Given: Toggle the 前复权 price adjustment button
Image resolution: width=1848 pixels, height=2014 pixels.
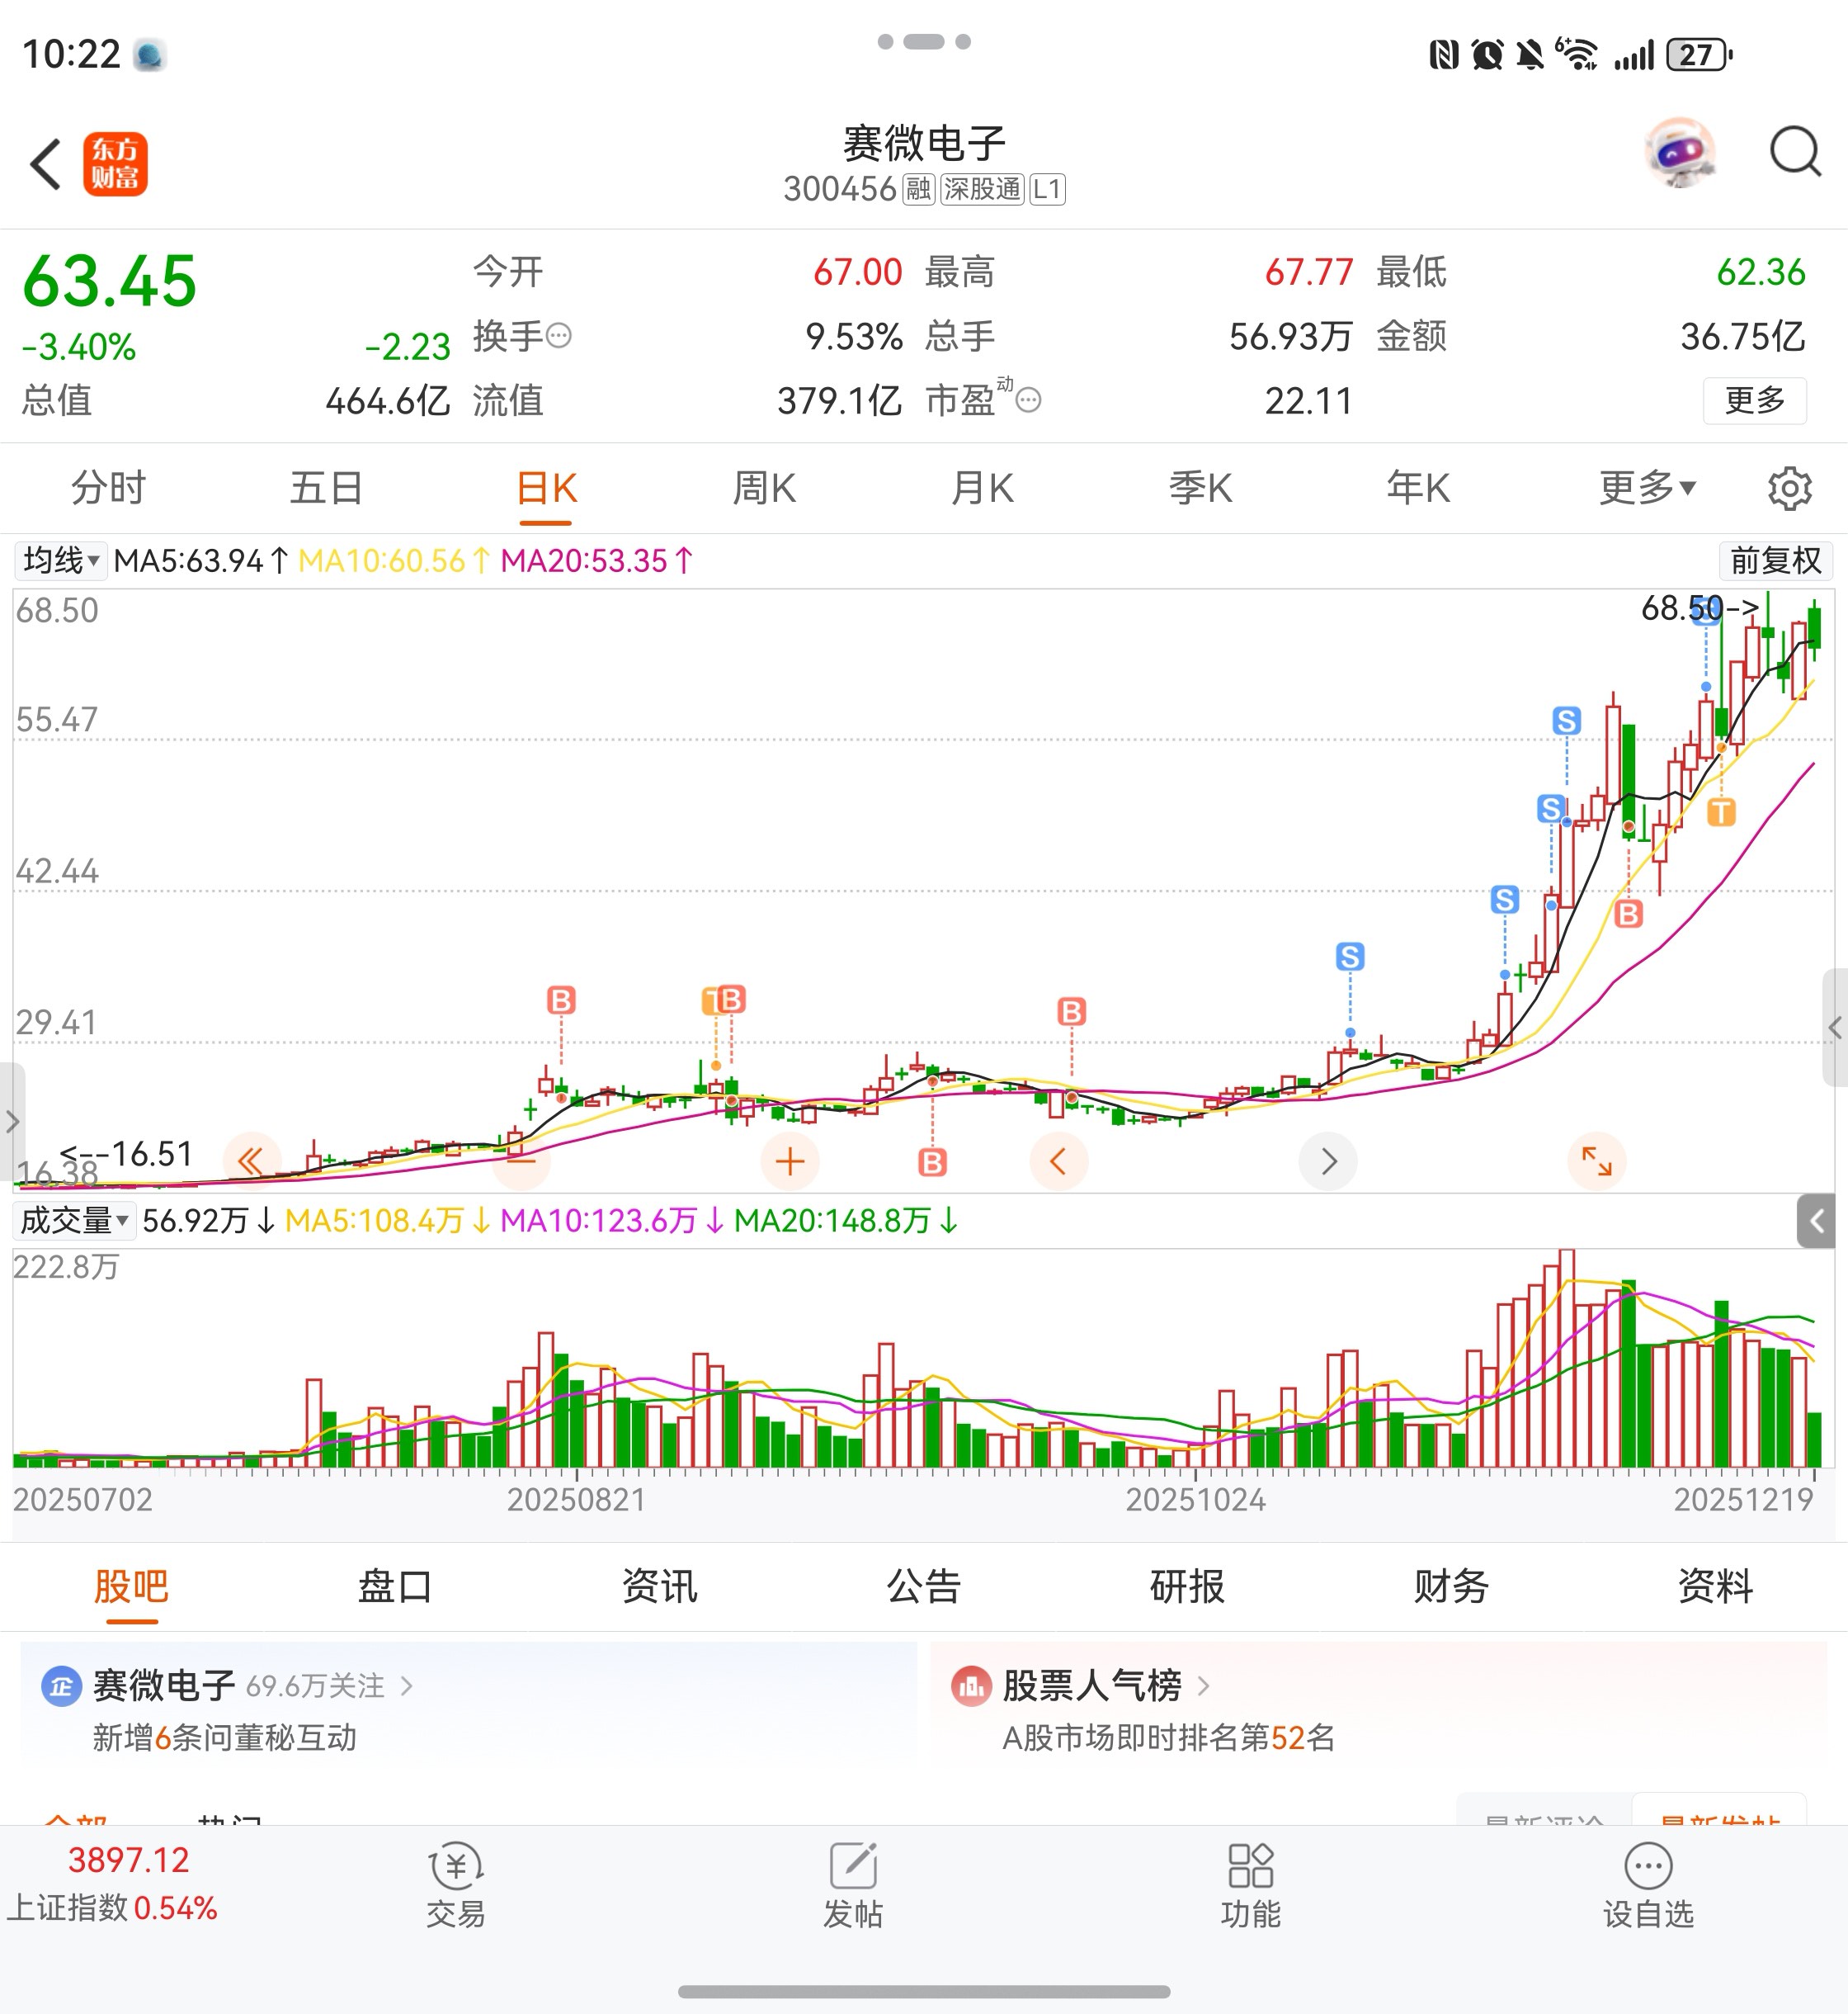Looking at the screenshot, I should [x=1775, y=560].
